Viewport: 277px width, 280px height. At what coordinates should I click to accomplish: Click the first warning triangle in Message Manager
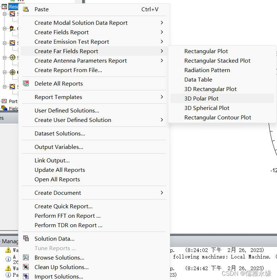[x=8, y=250]
